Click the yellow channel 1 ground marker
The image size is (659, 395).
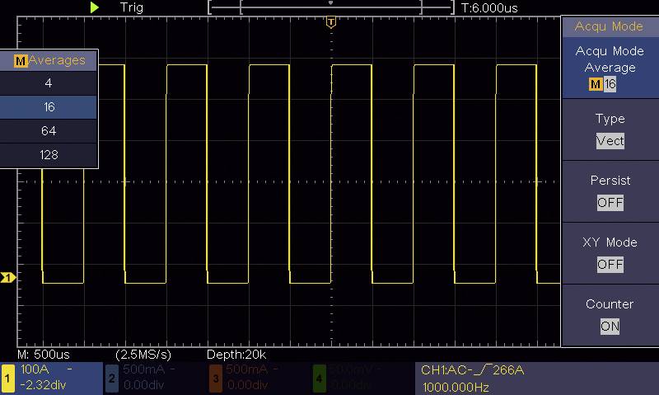[x=8, y=278]
